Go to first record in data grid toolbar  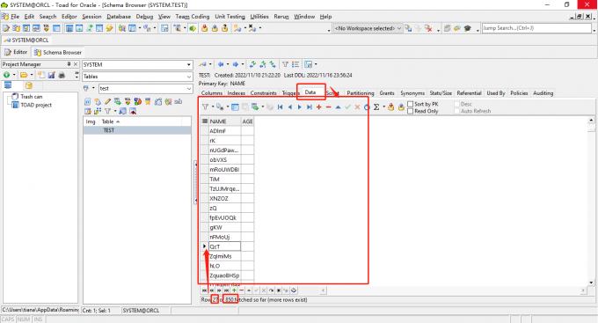281,106
